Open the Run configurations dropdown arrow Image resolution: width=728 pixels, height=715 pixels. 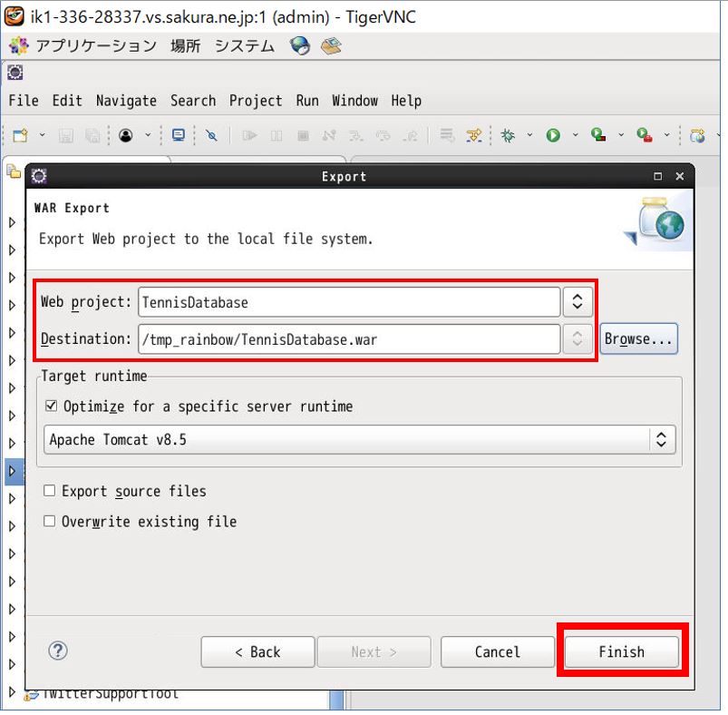576,135
